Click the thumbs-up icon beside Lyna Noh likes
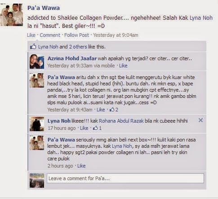The height and width of the screenshot is (199, 218). [33, 47]
